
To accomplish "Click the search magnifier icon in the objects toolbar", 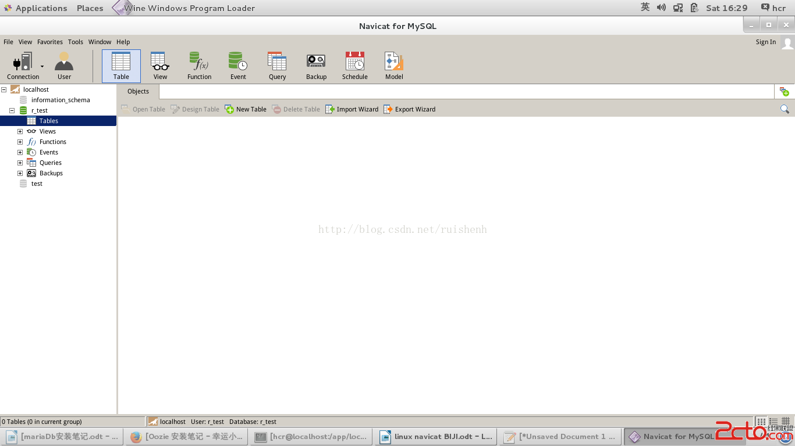I will 785,109.
